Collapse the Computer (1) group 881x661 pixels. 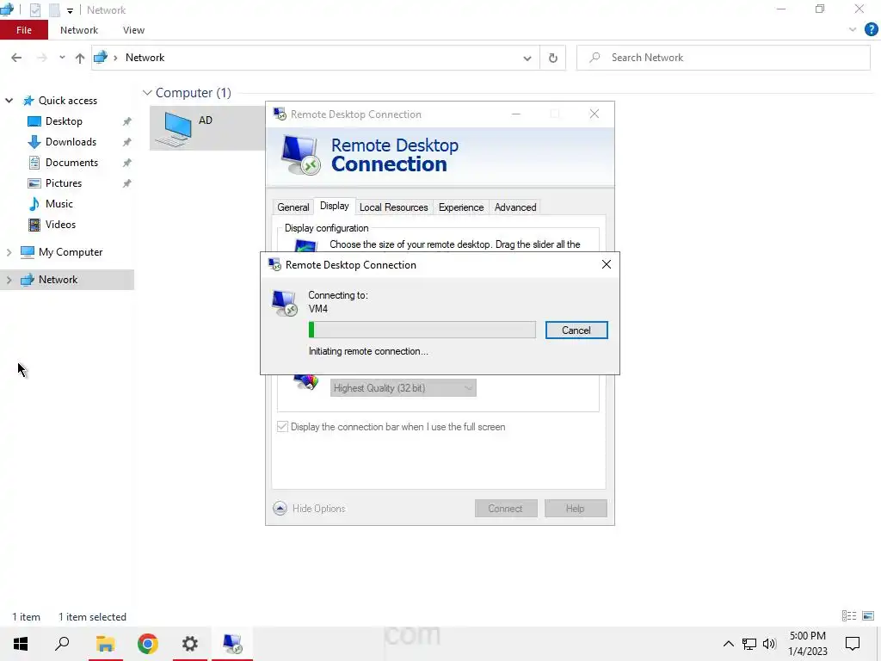tap(147, 93)
